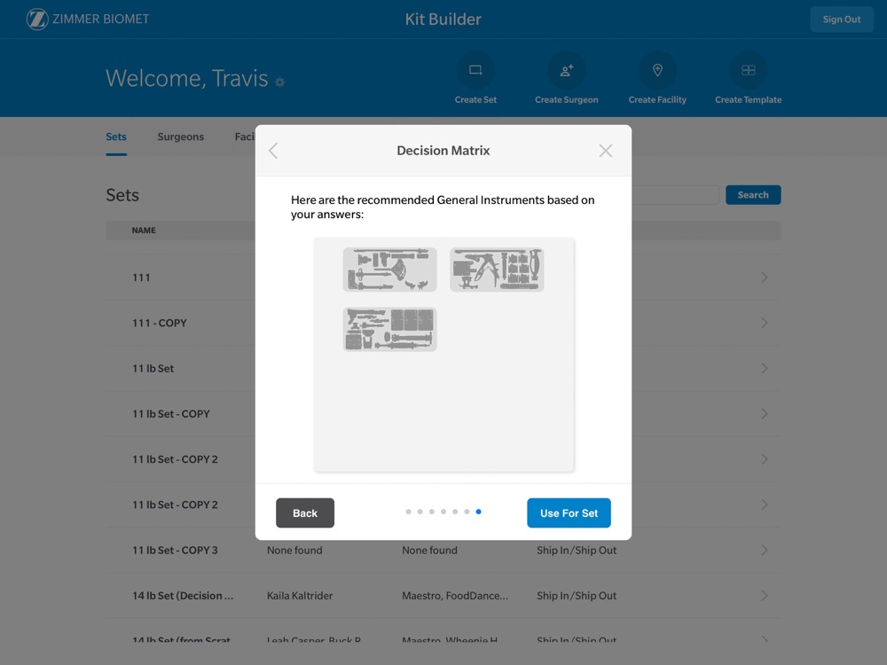Open settings gear next to Welcome, Travis

pyautogui.click(x=280, y=82)
